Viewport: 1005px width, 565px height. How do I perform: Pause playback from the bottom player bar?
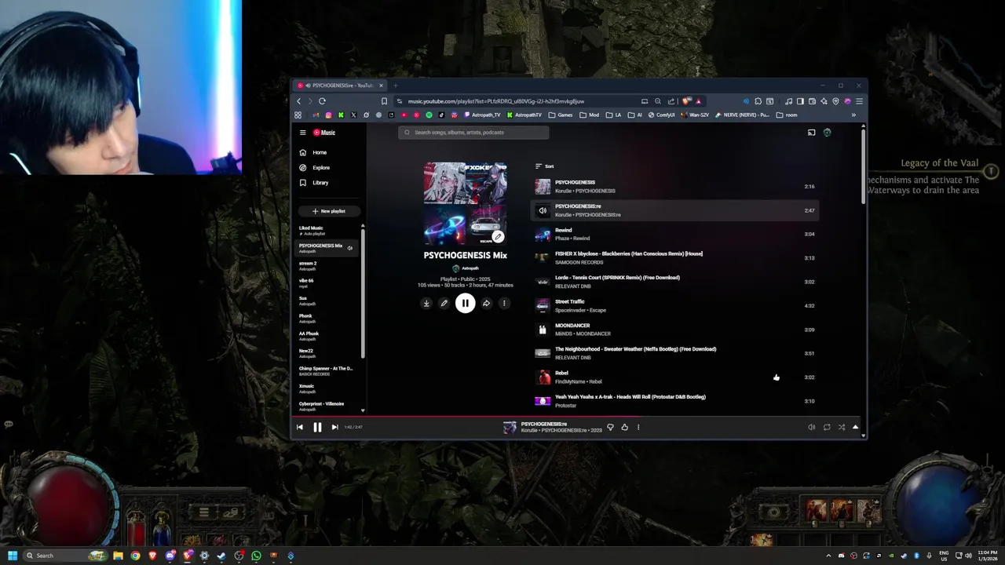pos(317,427)
